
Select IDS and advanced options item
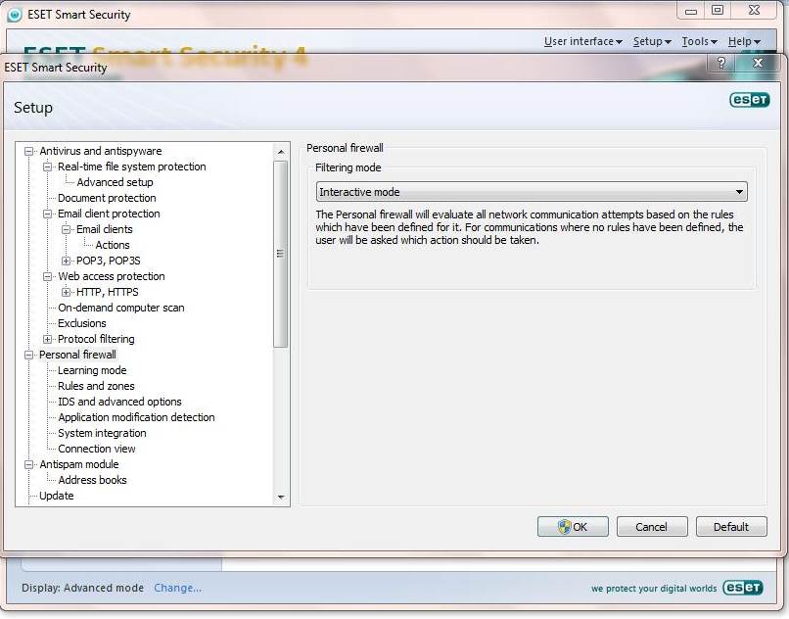[x=119, y=402]
